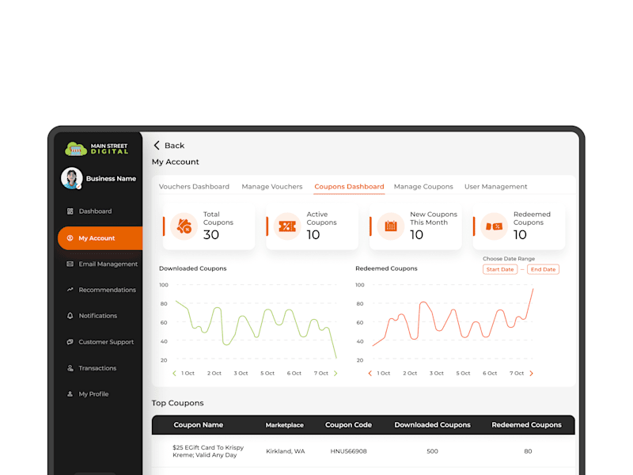Click the Choose Date Range label

[509, 259]
